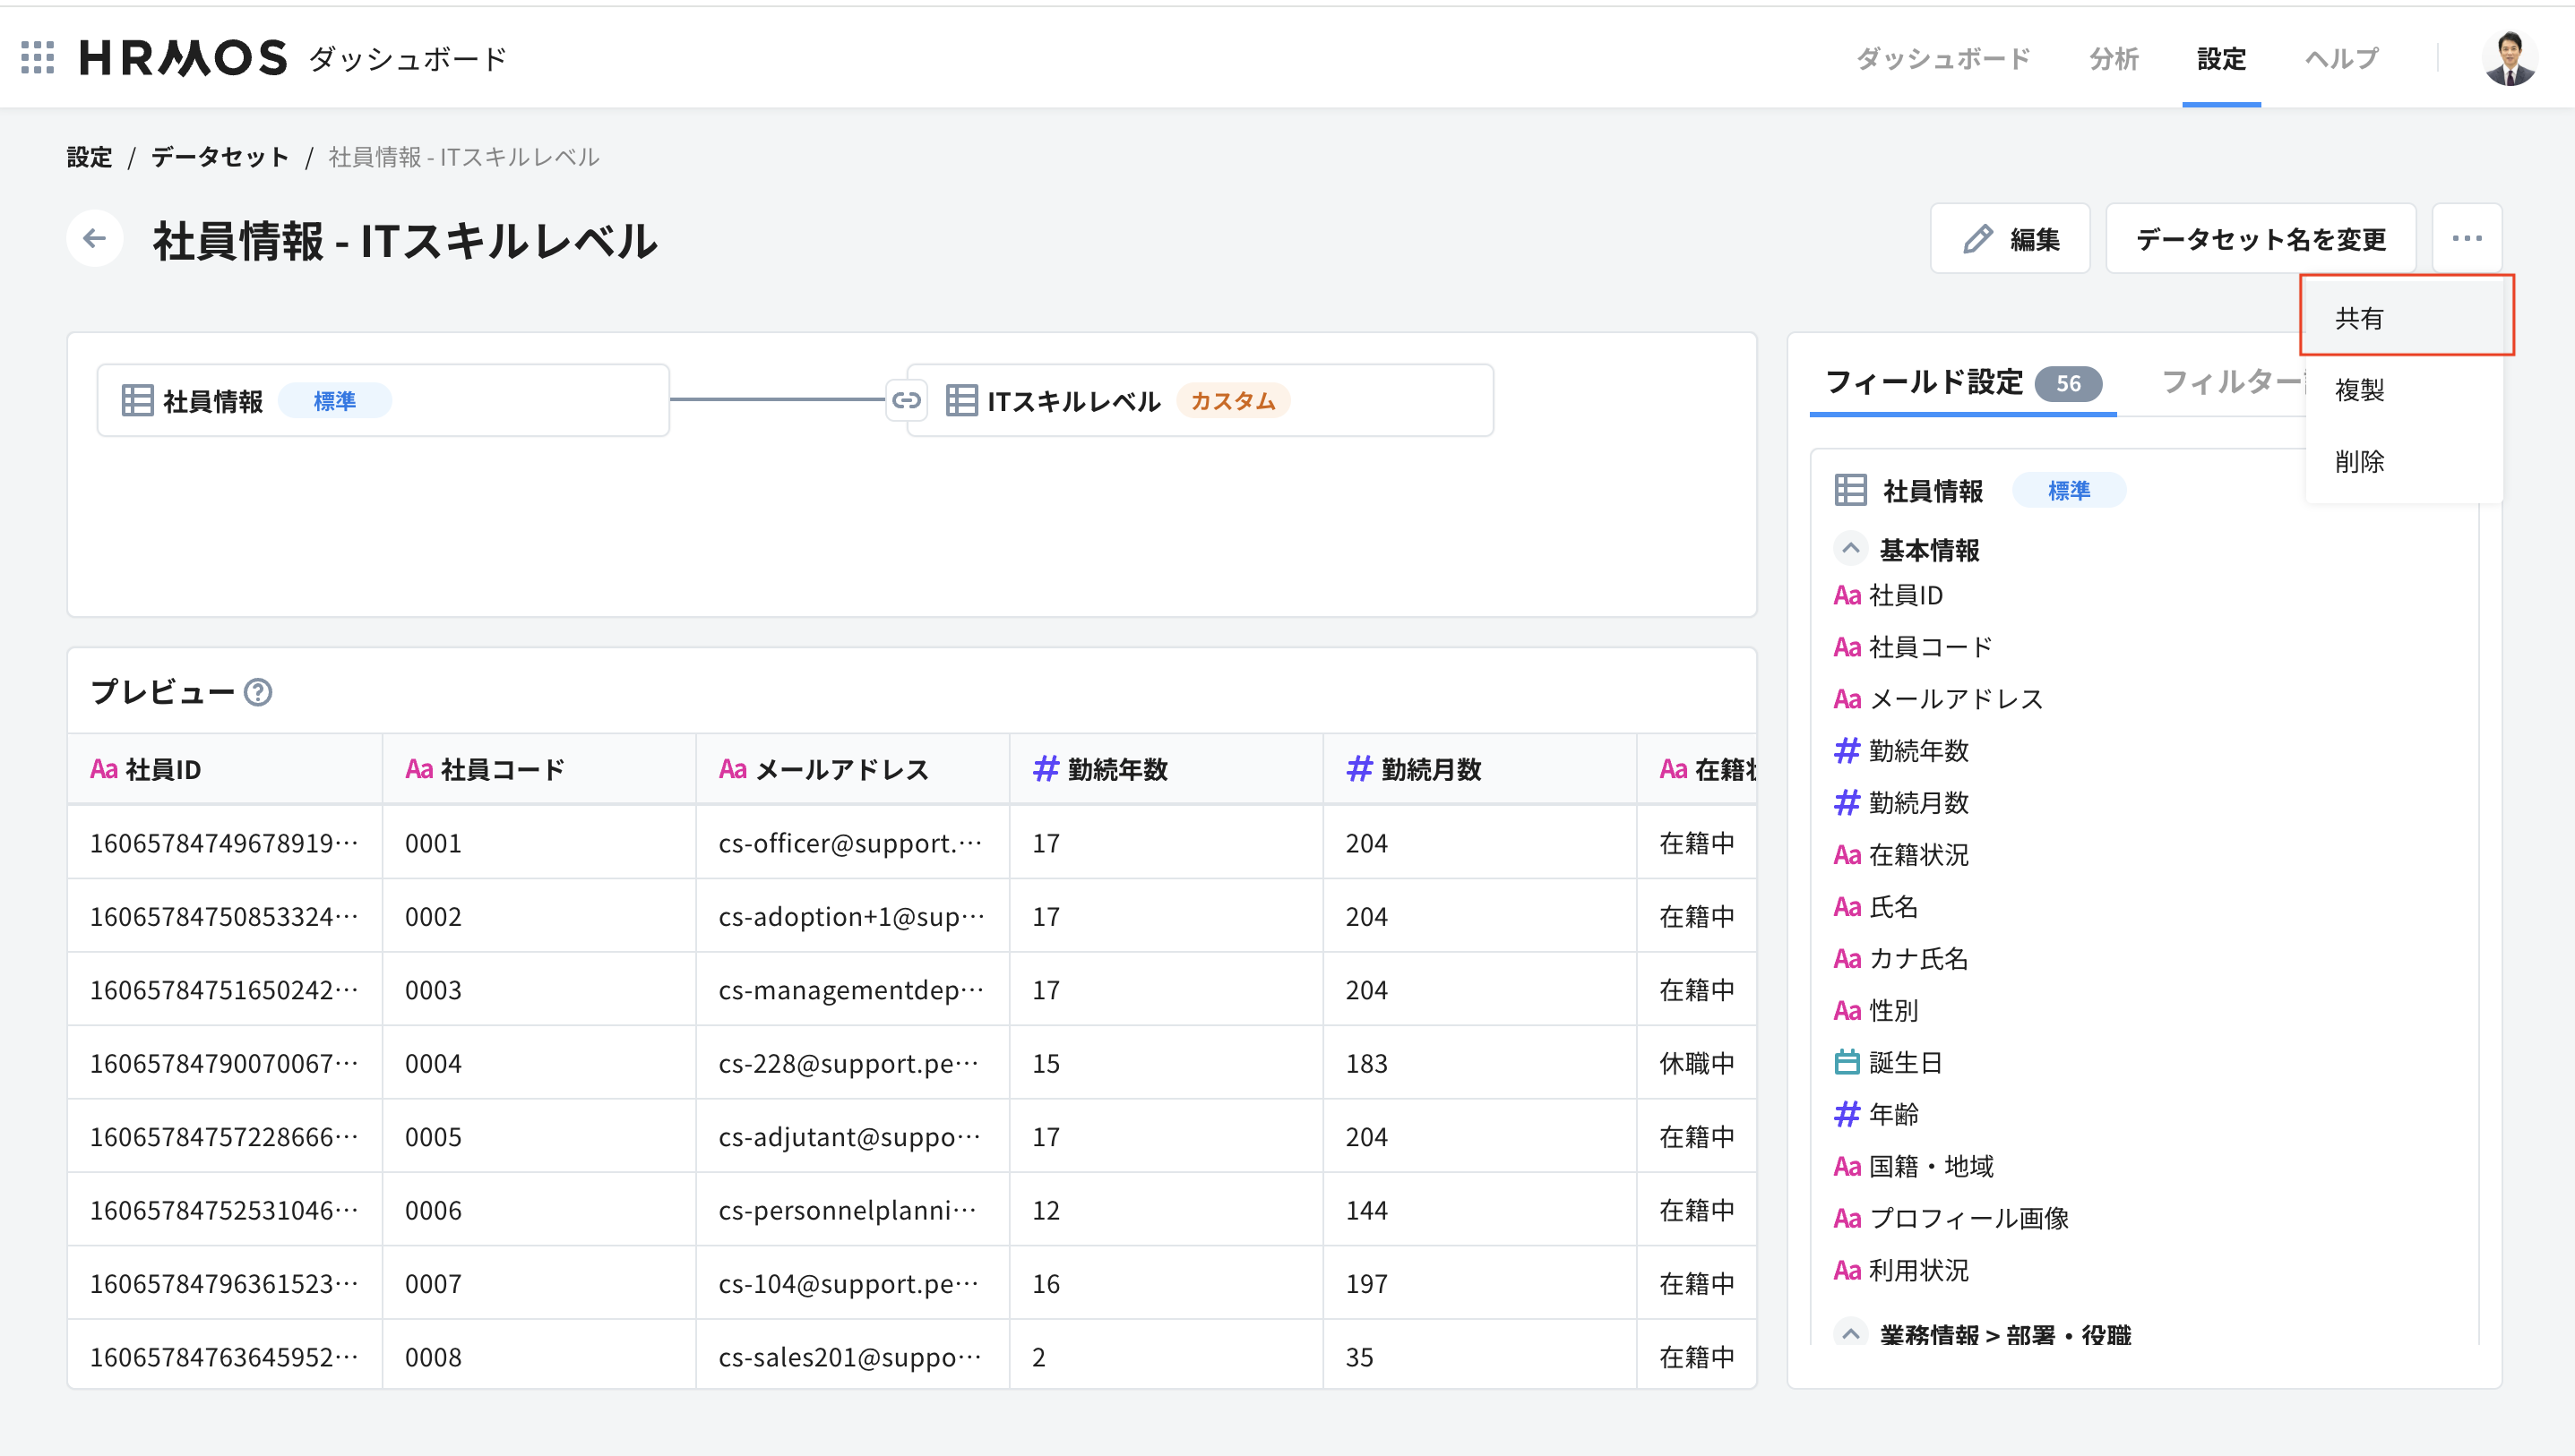
Task: Open the help icon next to プレビュー
Action: point(259,692)
